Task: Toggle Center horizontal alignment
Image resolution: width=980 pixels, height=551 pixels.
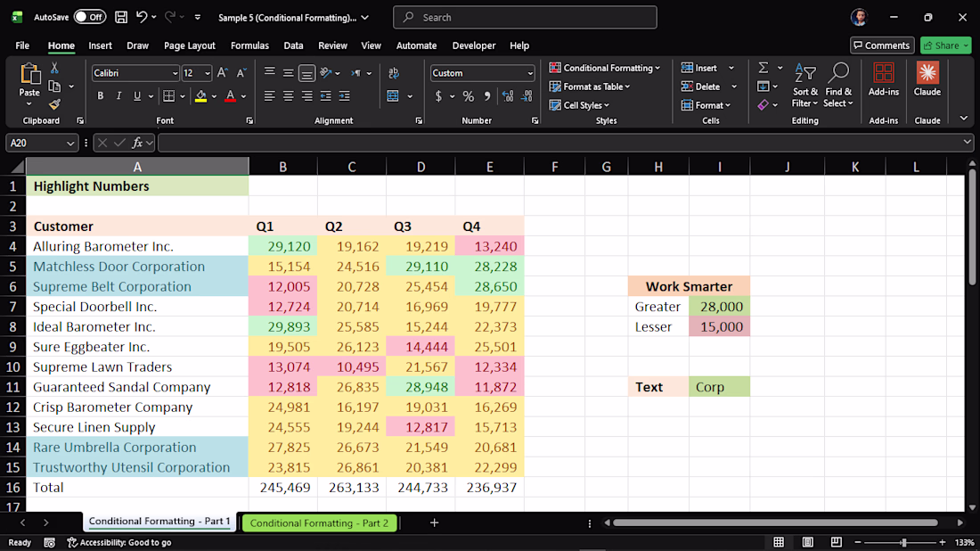Action: click(x=288, y=95)
